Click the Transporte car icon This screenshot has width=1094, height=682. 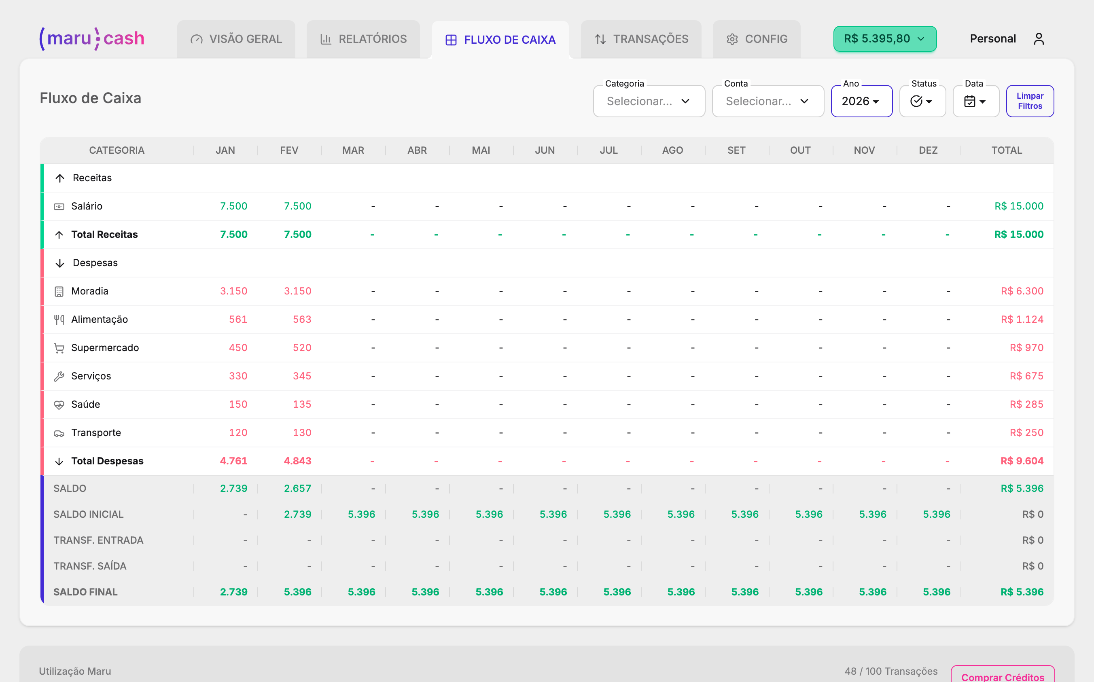[x=59, y=432]
